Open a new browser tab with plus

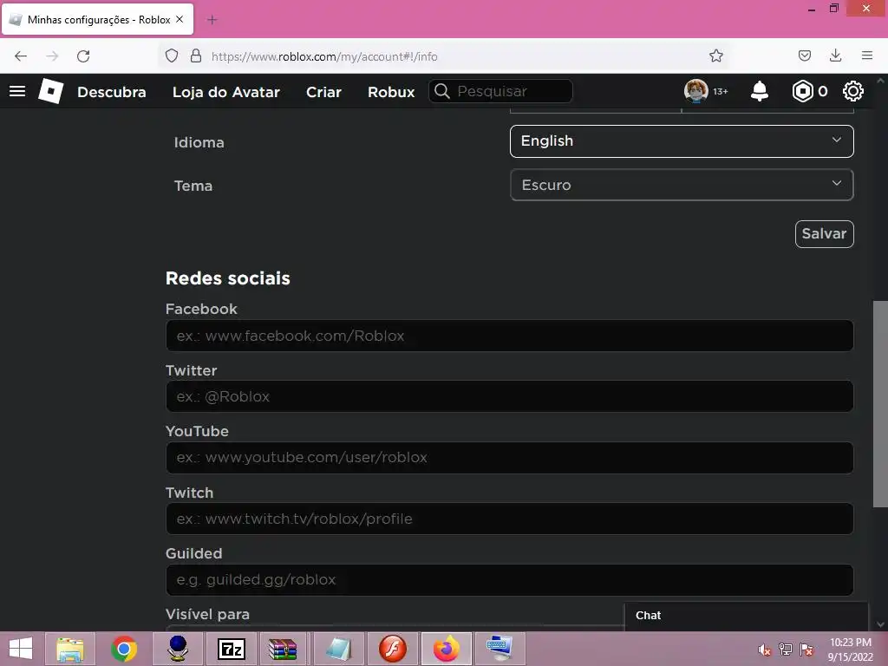click(212, 20)
